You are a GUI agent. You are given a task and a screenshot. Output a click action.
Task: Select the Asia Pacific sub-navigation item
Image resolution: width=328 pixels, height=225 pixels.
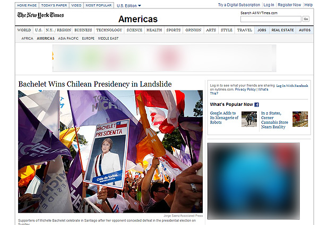(x=68, y=39)
